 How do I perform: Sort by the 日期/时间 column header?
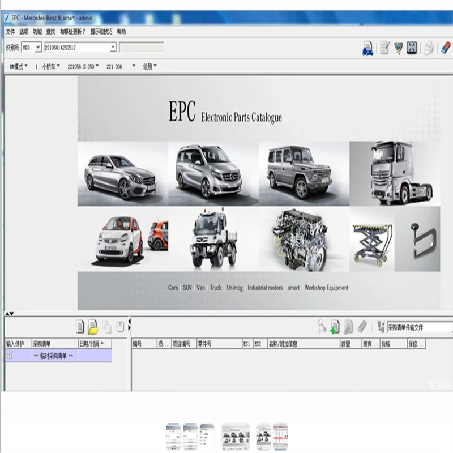click(95, 344)
